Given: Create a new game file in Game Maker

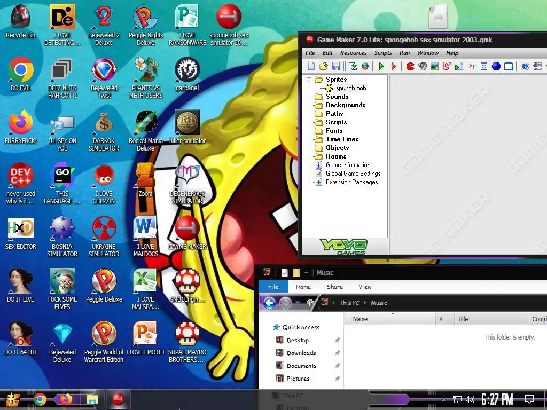Looking at the screenshot, I should click(311, 66).
